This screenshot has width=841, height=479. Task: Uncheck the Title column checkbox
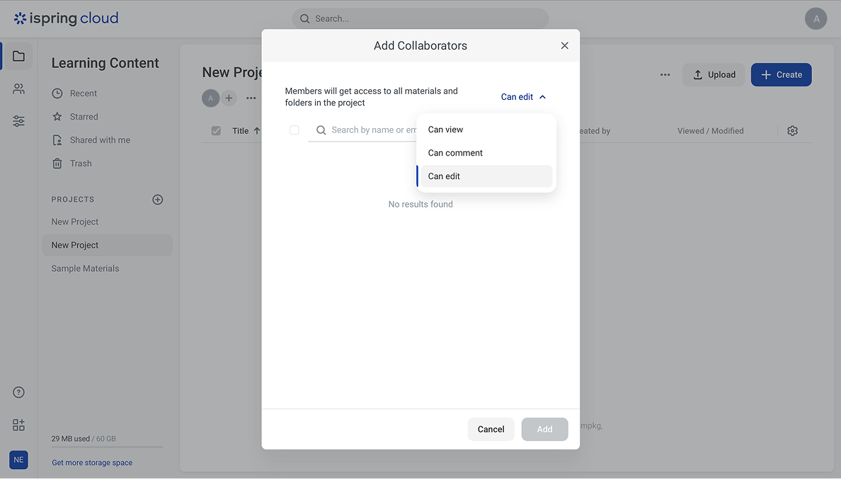click(216, 130)
